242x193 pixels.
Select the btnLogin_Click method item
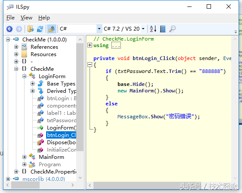(61, 135)
